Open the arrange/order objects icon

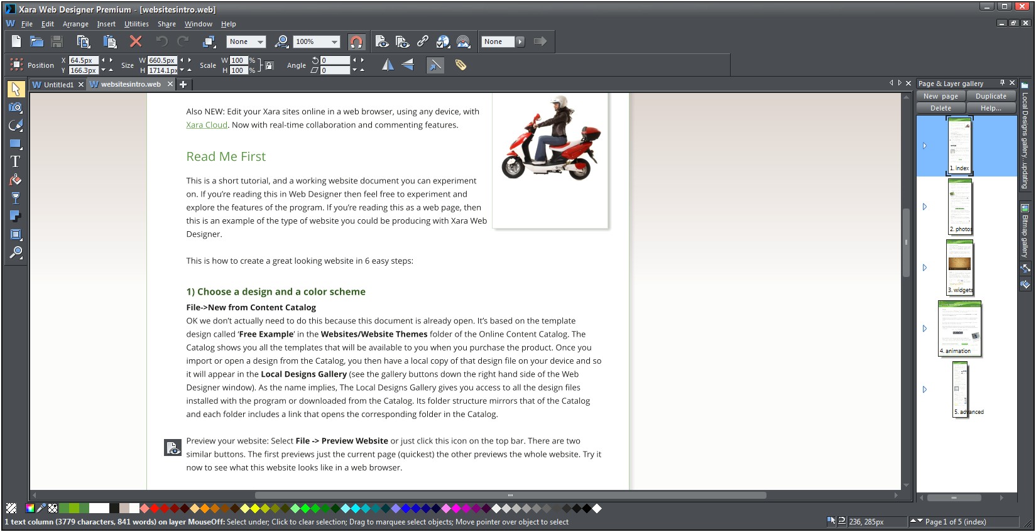click(x=209, y=41)
